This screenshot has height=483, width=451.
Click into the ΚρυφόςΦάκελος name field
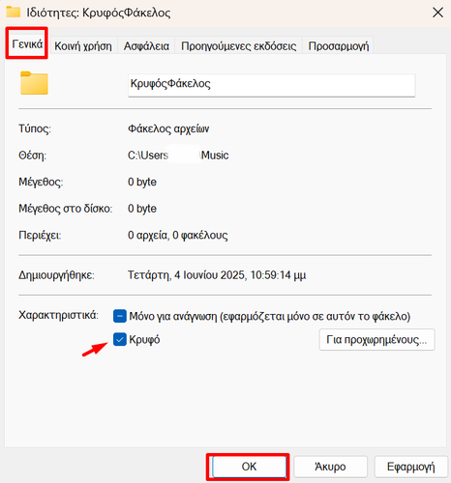(x=272, y=85)
